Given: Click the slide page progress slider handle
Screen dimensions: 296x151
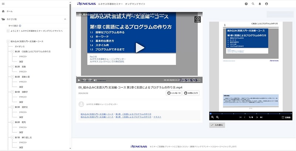Looking at the screenshot, I should coord(211,114).
